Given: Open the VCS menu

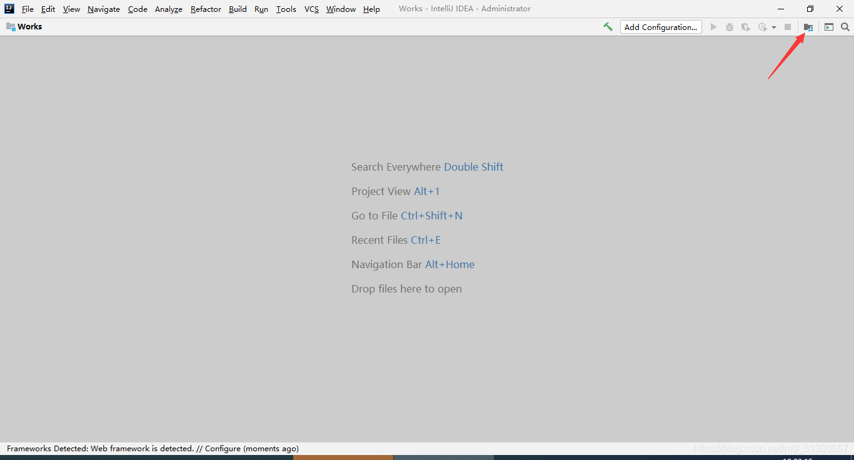Looking at the screenshot, I should point(311,9).
